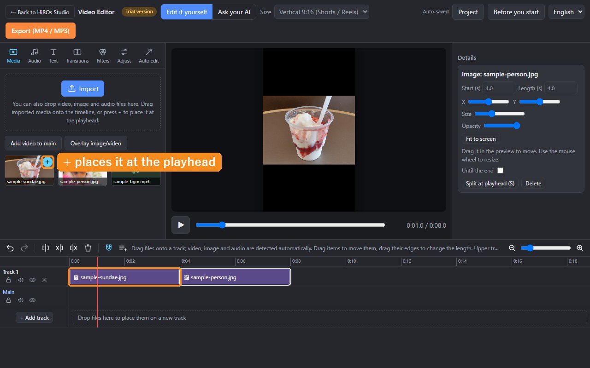590x368 pixels.
Task: Mute the Main track speaker icon
Action: [x=20, y=300]
